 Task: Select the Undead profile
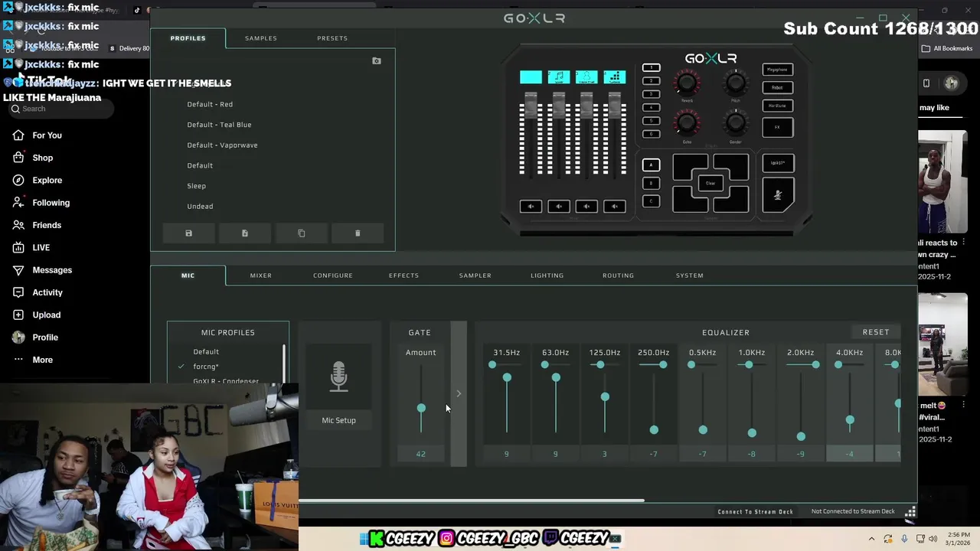pyautogui.click(x=200, y=207)
